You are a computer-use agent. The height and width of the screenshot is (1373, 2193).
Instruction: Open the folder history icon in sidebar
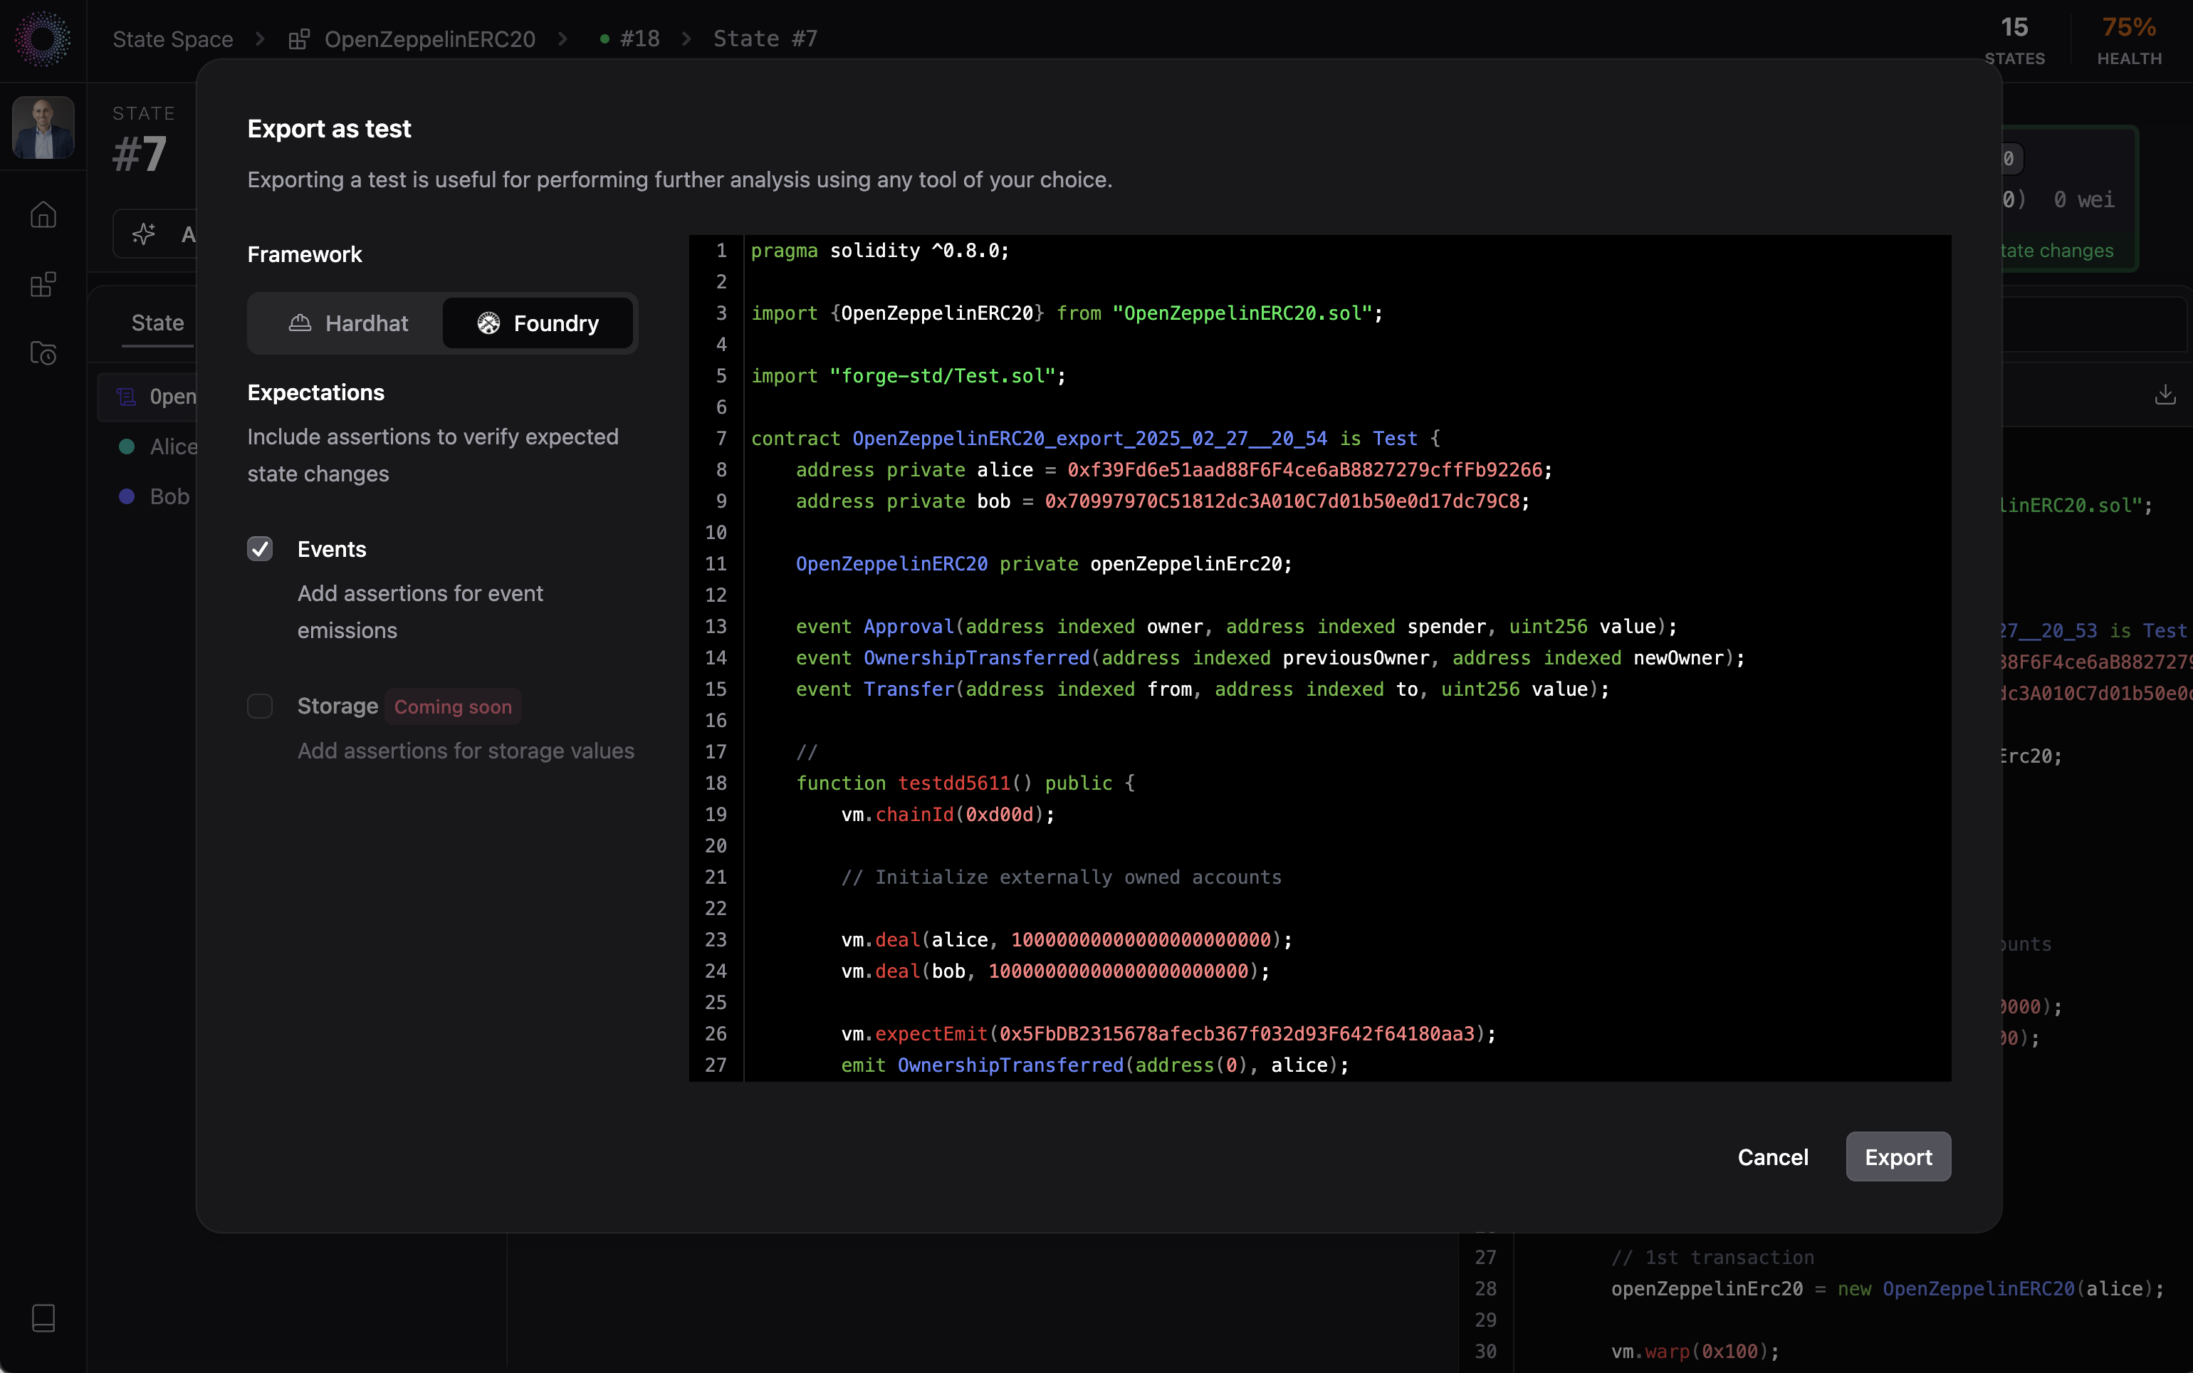click(x=43, y=353)
